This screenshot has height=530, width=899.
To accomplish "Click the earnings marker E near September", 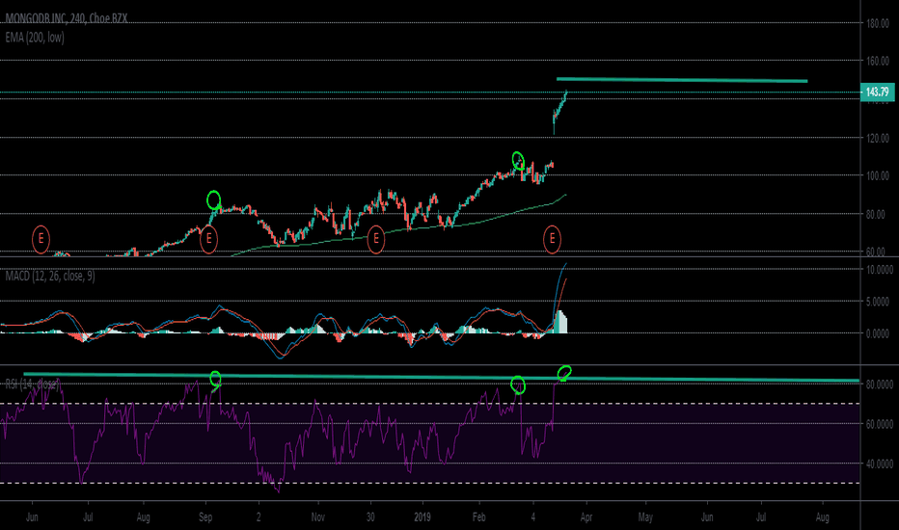I will pyautogui.click(x=208, y=240).
